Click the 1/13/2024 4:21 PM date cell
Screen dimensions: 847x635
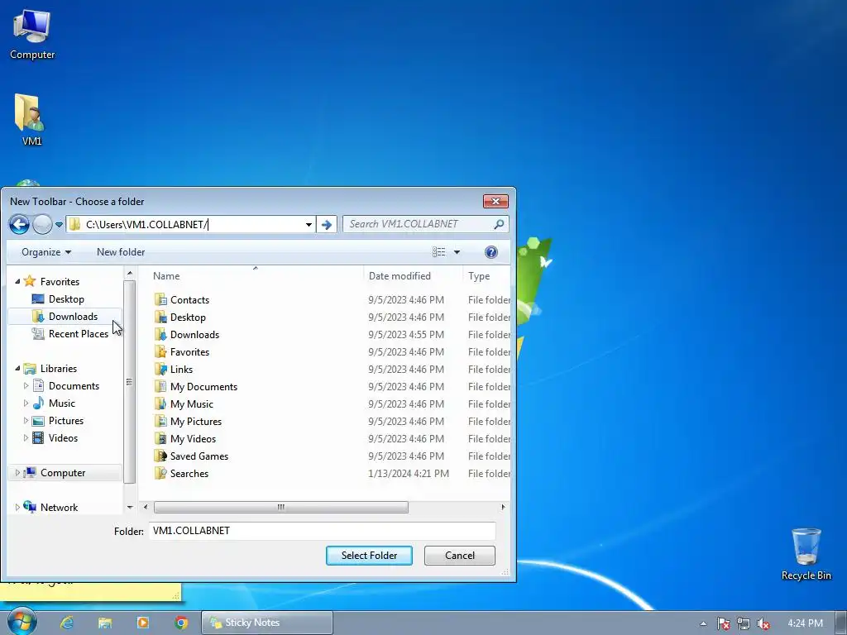[x=409, y=474]
